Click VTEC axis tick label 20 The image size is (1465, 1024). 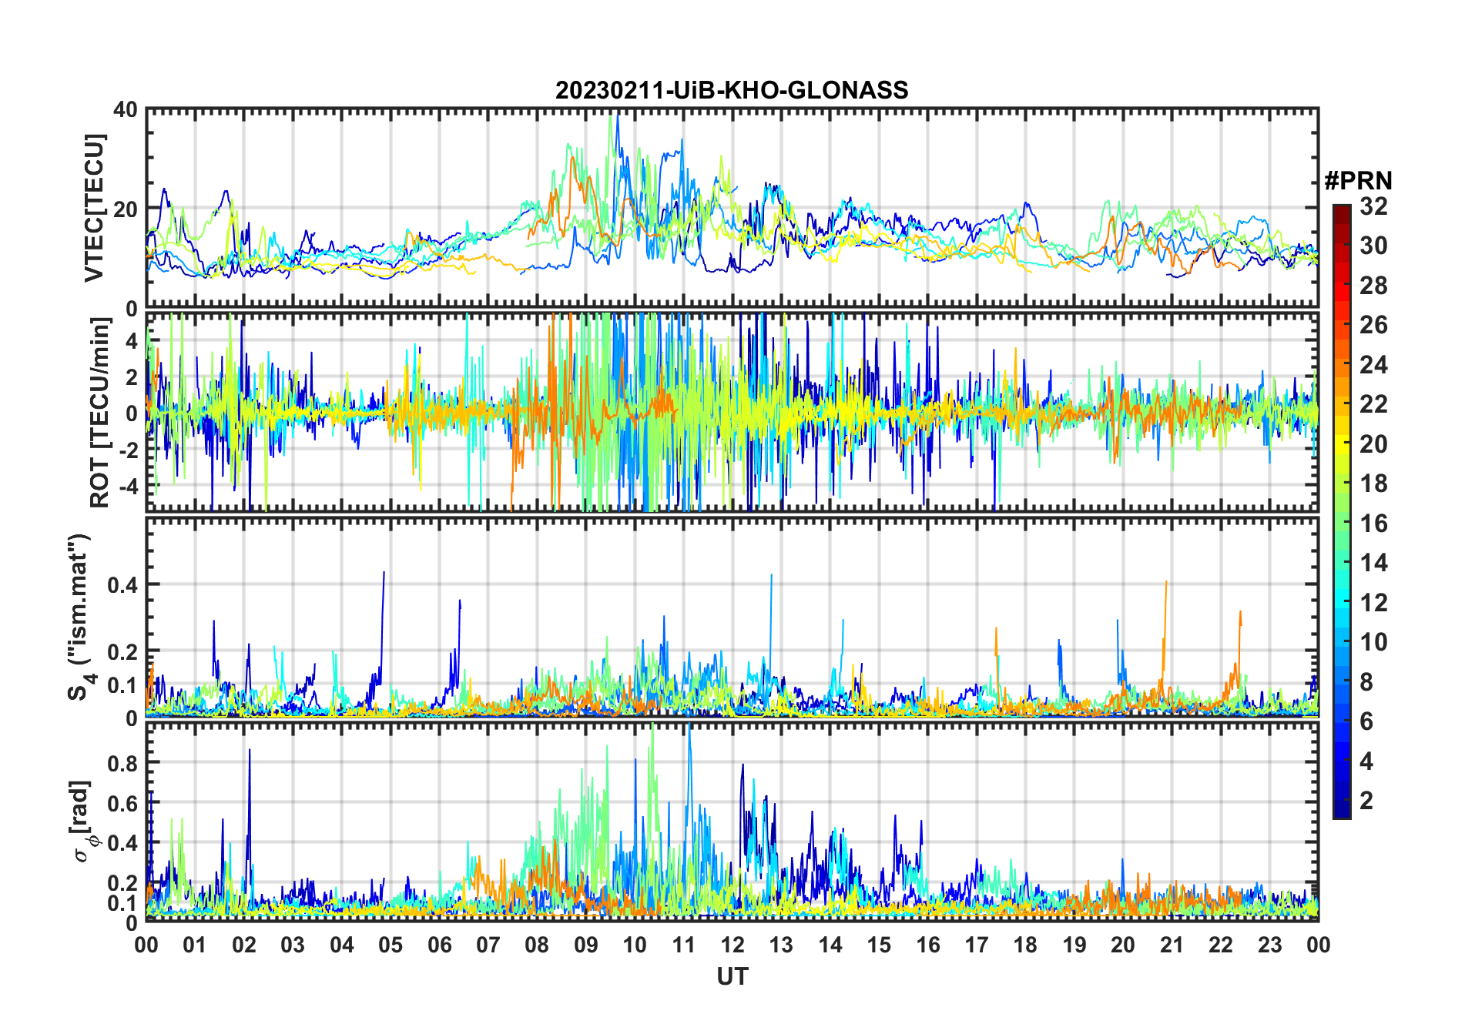pyautogui.click(x=126, y=209)
